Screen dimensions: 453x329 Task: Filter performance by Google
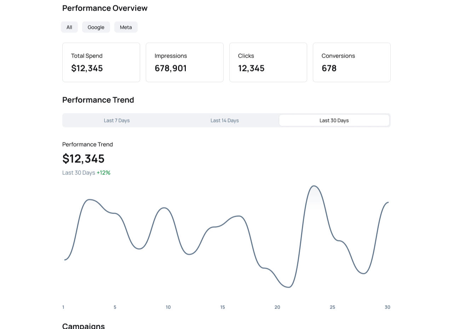coord(96,27)
